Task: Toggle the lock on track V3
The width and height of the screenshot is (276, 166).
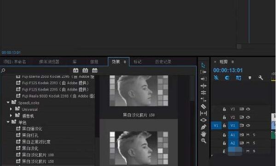Action: [x=224, y=109]
